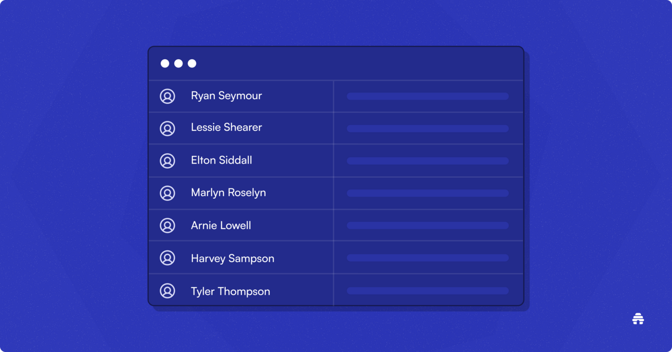672x352 pixels.
Task: Click Lessie Shearer's profile avatar icon
Action: pyautogui.click(x=167, y=128)
